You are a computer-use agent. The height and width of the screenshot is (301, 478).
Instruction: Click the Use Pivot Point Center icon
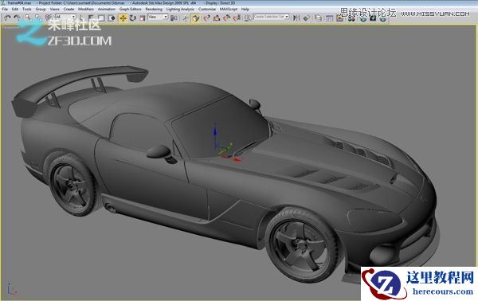(x=174, y=18)
